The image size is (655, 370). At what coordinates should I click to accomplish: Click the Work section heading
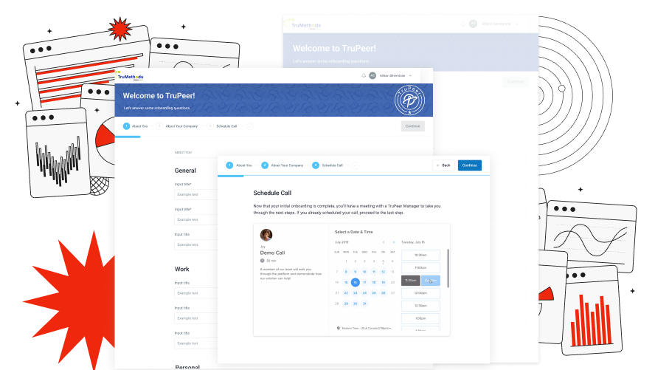click(181, 269)
